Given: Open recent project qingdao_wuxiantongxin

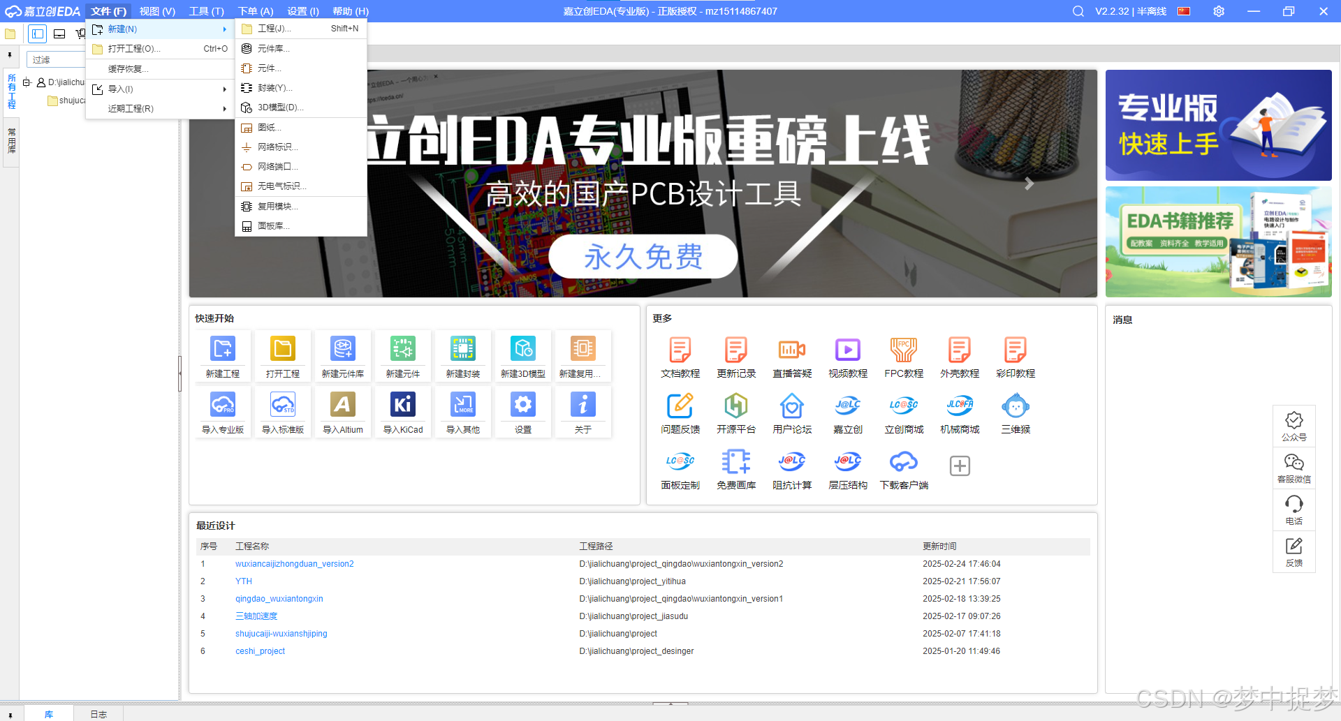Looking at the screenshot, I should (279, 599).
